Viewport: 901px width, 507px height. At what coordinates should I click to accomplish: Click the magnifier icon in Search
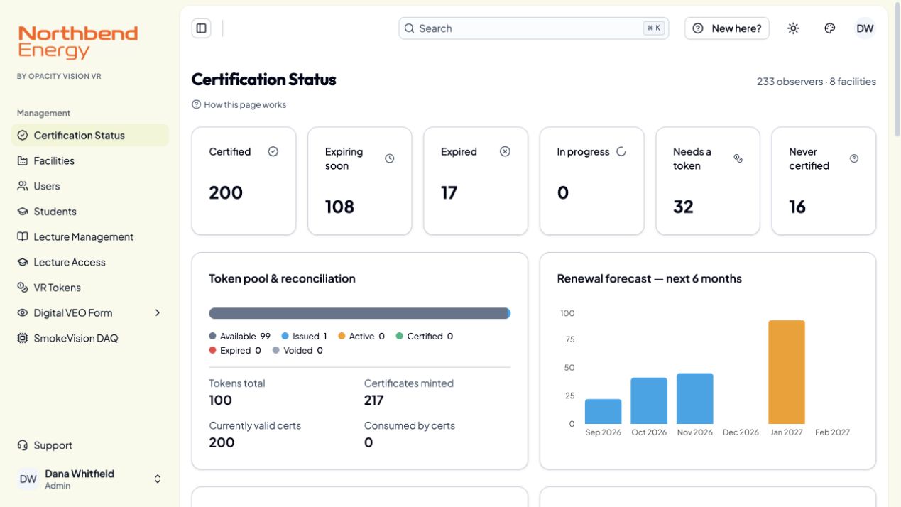(x=410, y=28)
